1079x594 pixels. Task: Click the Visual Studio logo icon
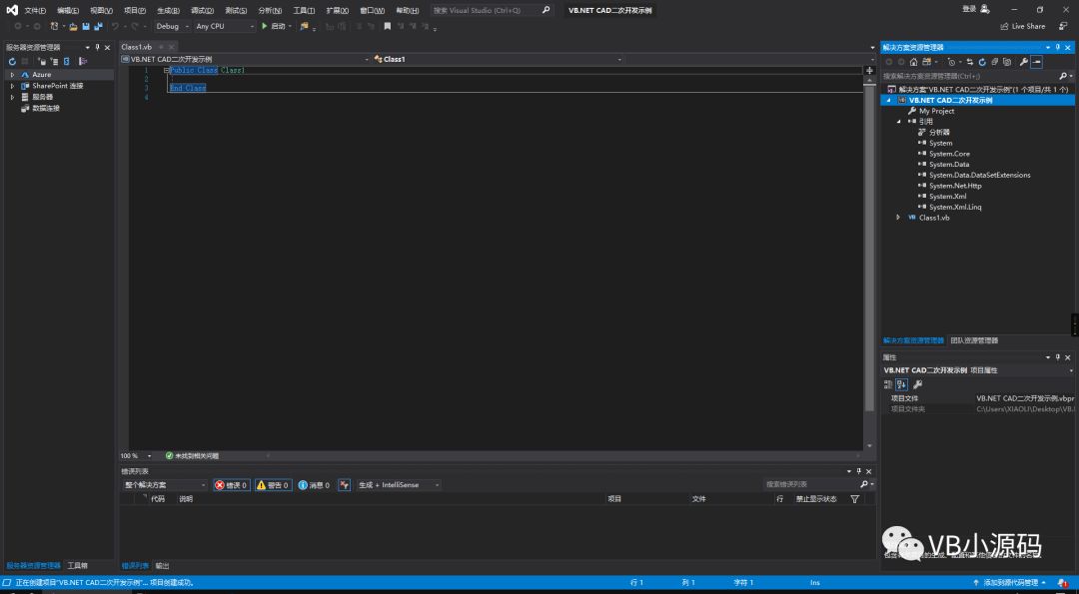(12, 9)
